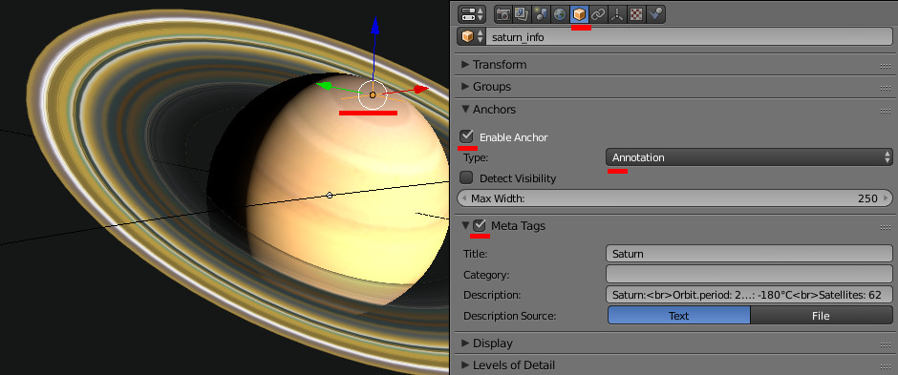Open the Texture properties checker tab
This screenshot has width=898, height=375.
tap(635, 14)
